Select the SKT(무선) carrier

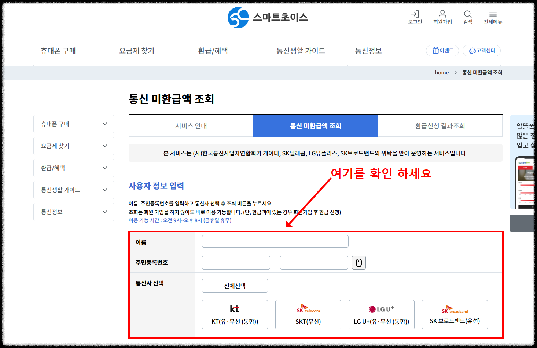(x=308, y=315)
